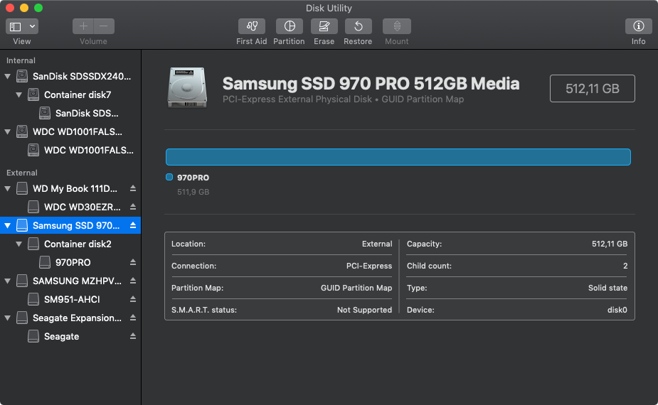The width and height of the screenshot is (658, 405).
Task: Select WD My Book 111D in sidebar
Action: point(70,189)
